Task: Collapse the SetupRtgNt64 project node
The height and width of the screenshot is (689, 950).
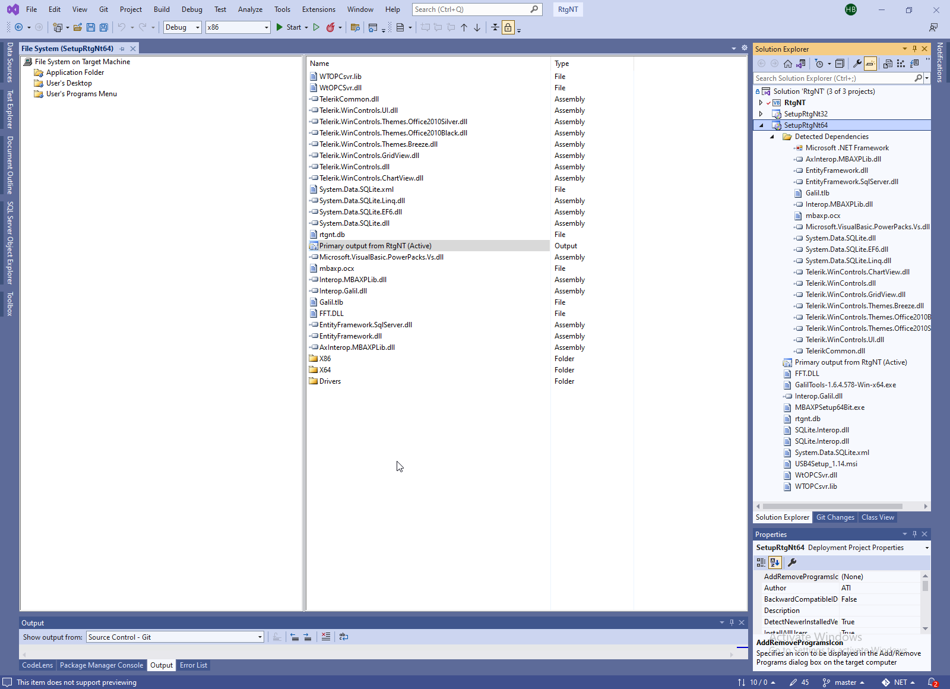Action: (x=761, y=125)
